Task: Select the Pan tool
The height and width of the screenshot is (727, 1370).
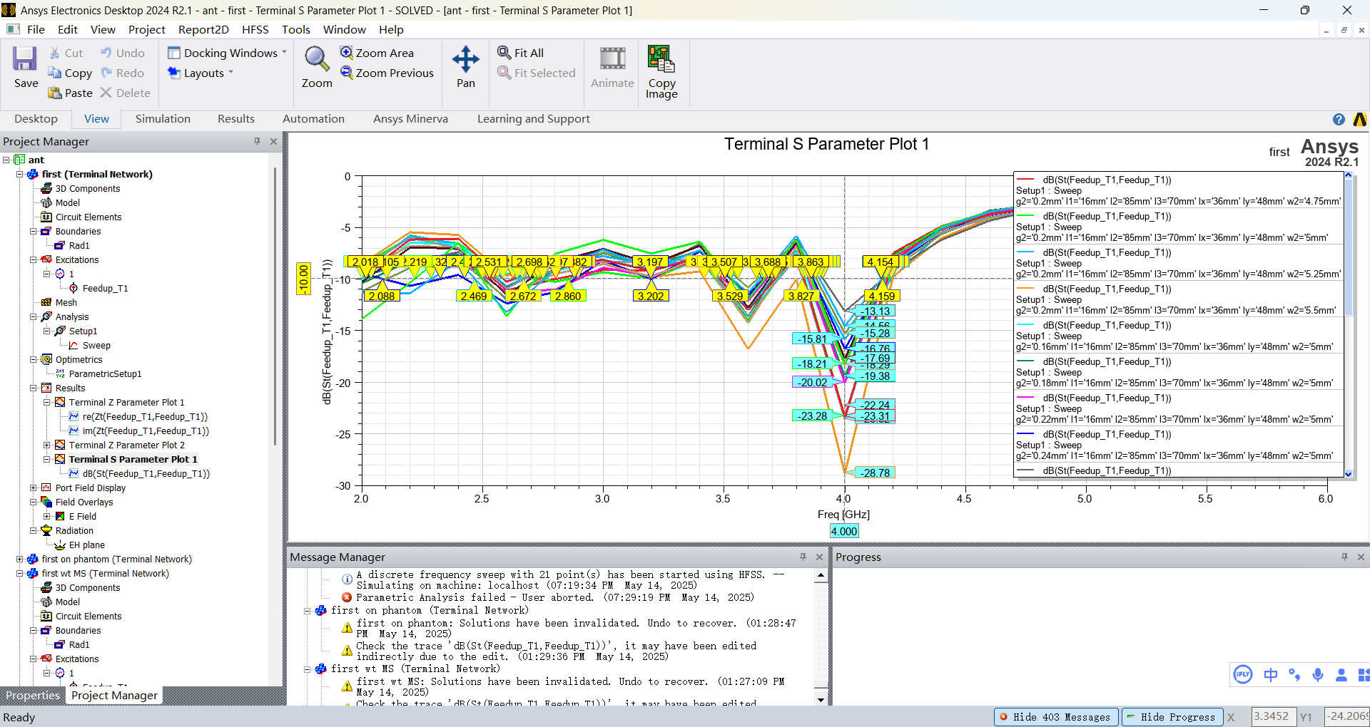Action: (466, 59)
